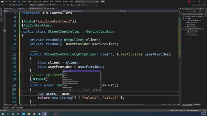Open the Edit menu
207x116 pixels.
[10, 2]
